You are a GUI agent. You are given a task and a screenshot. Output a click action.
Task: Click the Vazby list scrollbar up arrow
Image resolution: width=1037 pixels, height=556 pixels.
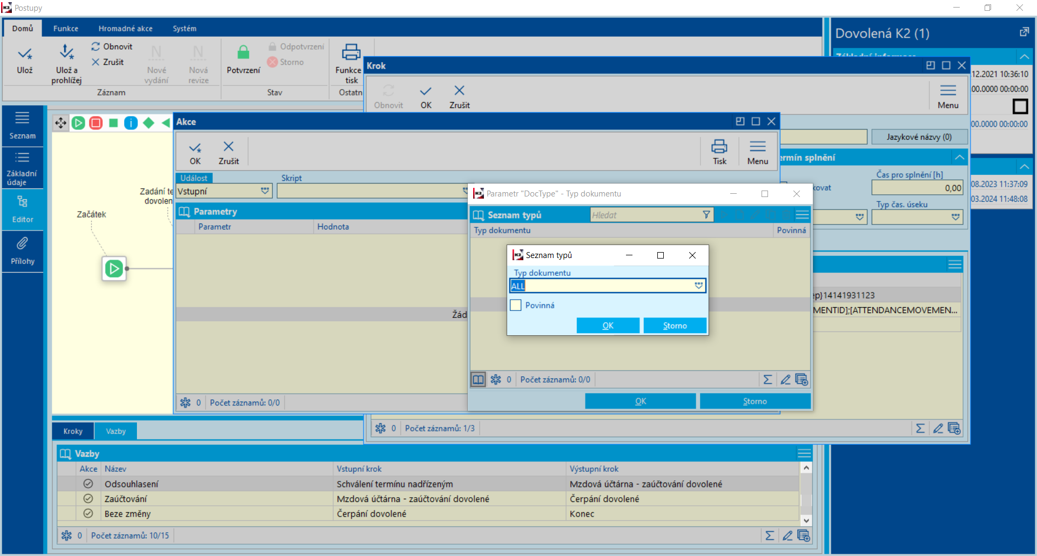click(x=806, y=468)
